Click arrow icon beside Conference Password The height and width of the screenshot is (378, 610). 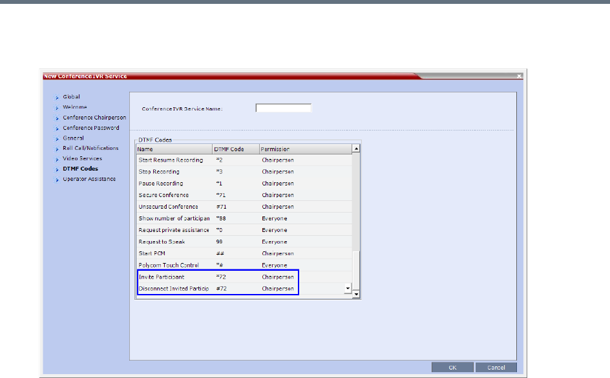[57, 129]
